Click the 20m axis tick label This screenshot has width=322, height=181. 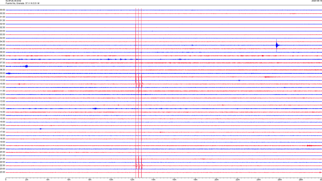tap(216, 180)
